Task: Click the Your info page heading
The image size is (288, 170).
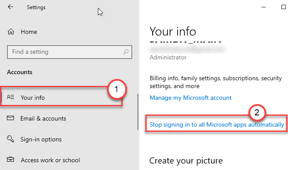Action: (x=173, y=31)
